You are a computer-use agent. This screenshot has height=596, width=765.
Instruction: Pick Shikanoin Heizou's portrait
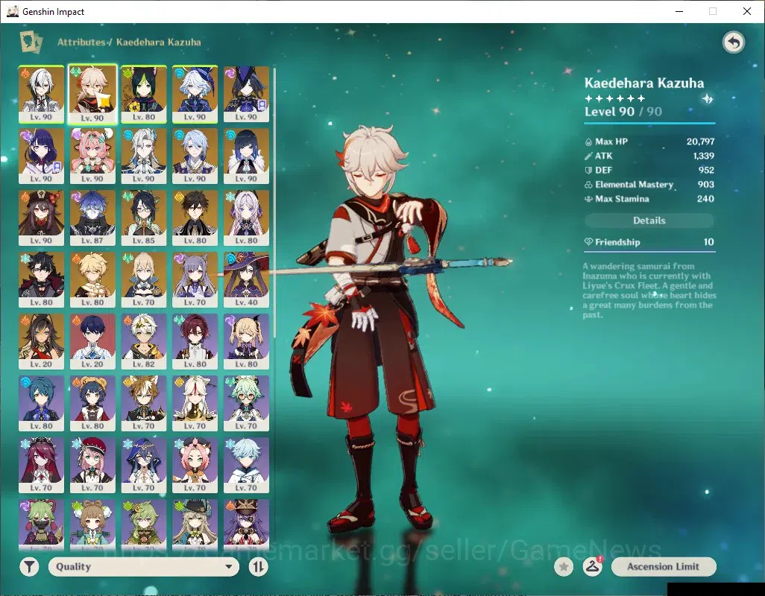pos(195,342)
